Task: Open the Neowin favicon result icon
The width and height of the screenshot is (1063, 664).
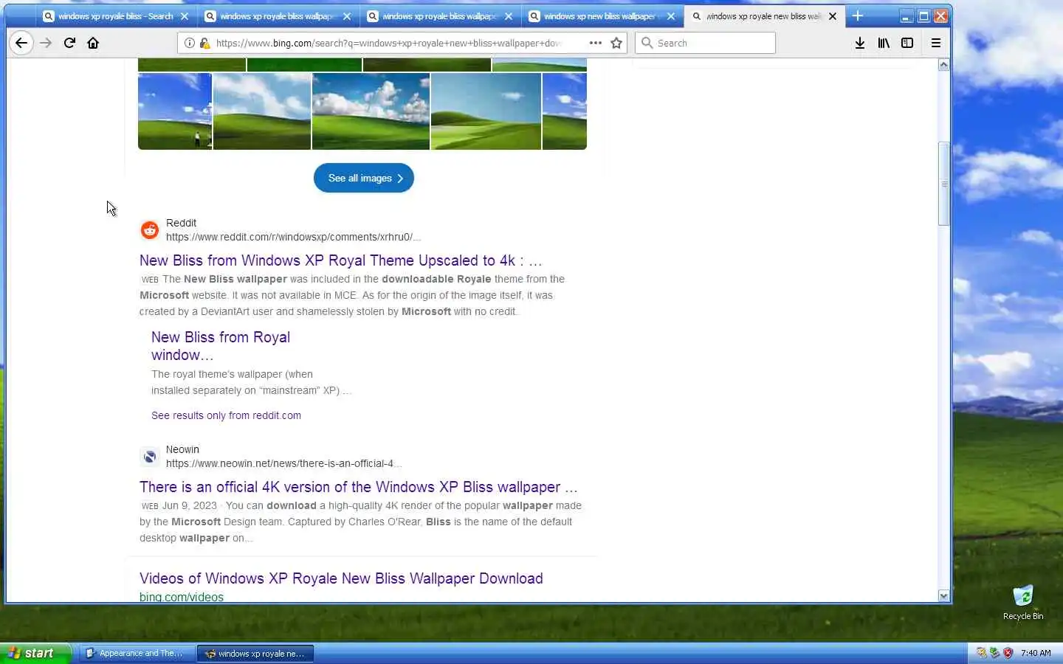Action: point(150,457)
